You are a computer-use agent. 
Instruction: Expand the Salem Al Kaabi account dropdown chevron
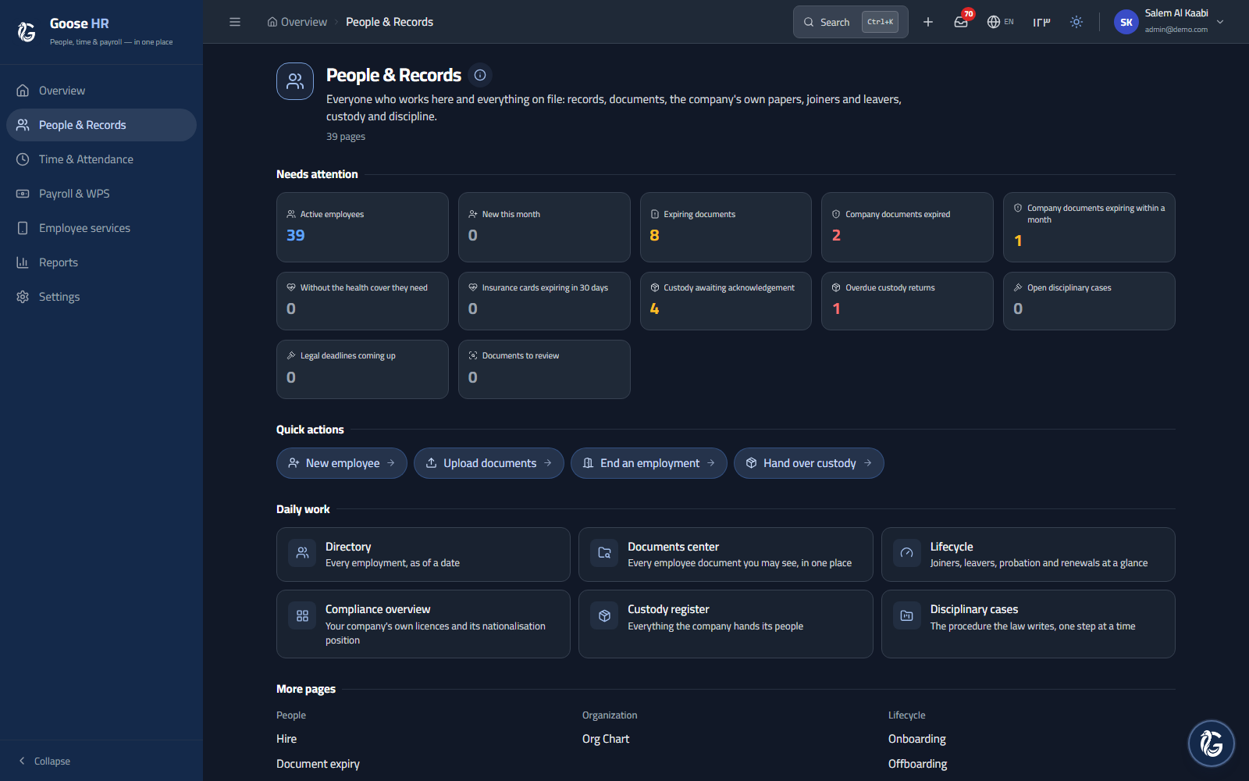coord(1220,22)
